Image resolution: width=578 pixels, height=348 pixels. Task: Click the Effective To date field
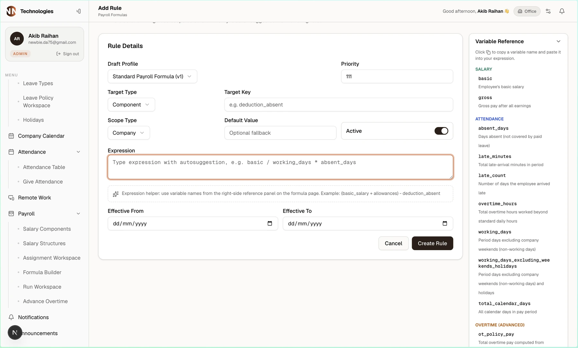[368, 224]
